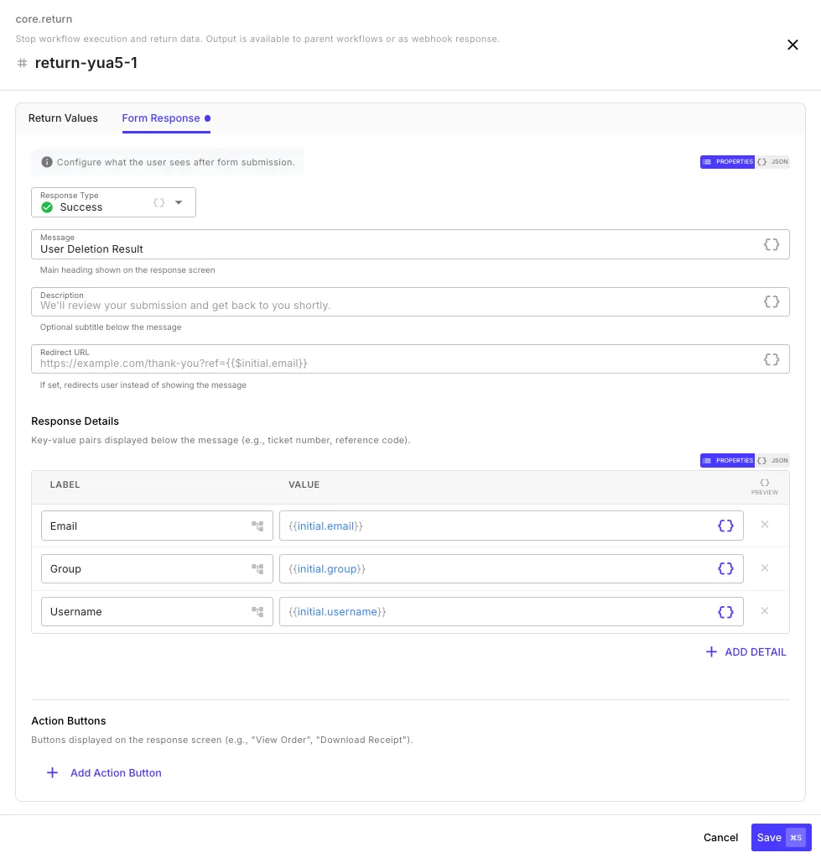The image size is (821, 858).
Task: Open the Response Type dropdown
Action: [177, 201]
